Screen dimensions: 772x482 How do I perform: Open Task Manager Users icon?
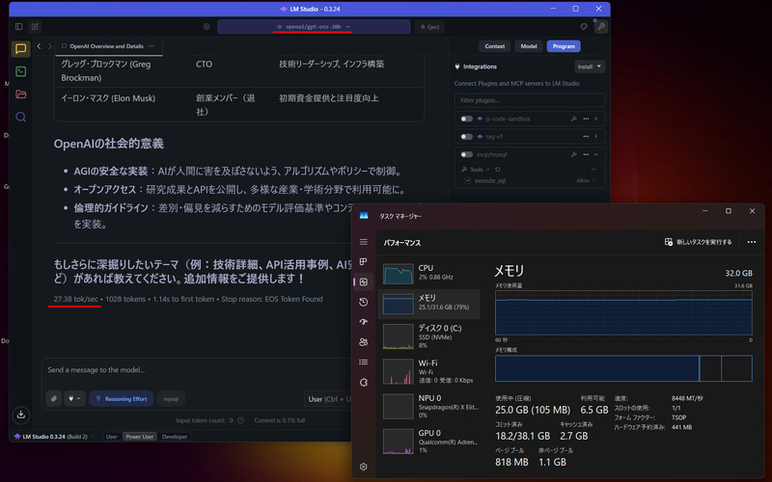point(364,342)
